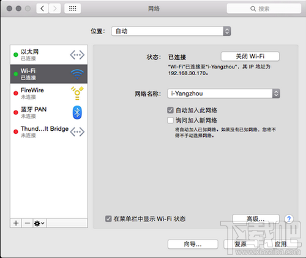Image resolution: width=306 pixels, height=258 pixels.
Task: Click the 关闭 Wi-Fi button
Action: pos(250,56)
